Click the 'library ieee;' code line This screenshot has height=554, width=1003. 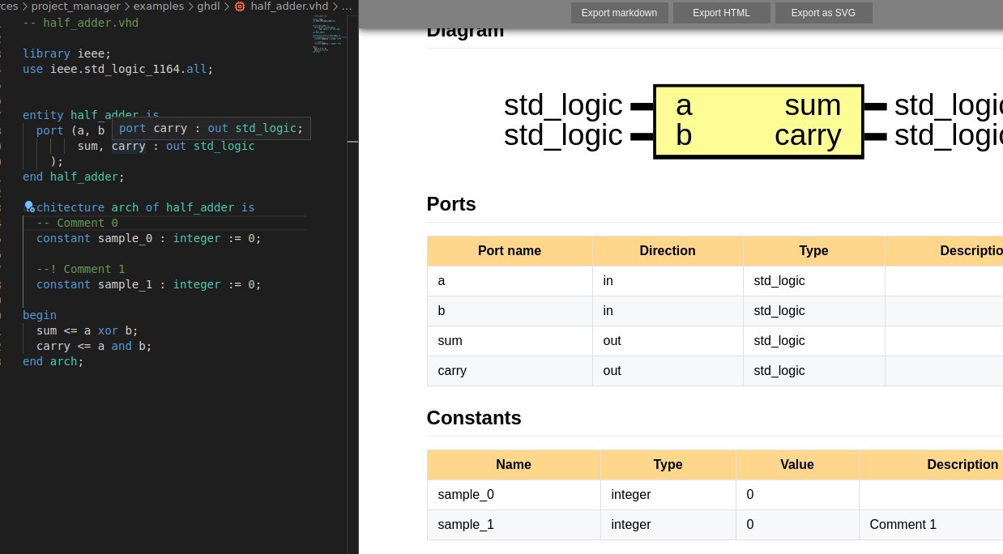coord(67,53)
